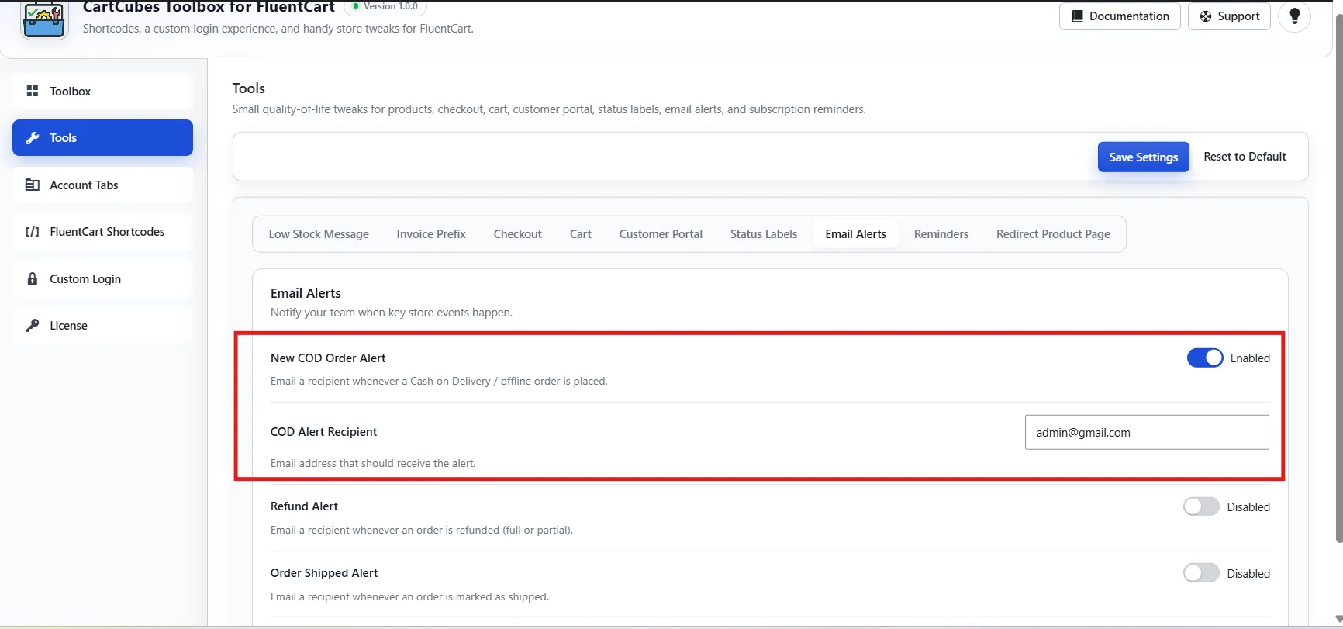Click the Custom Login padlock icon
The width and height of the screenshot is (1343, 629).
coord(33,279)
